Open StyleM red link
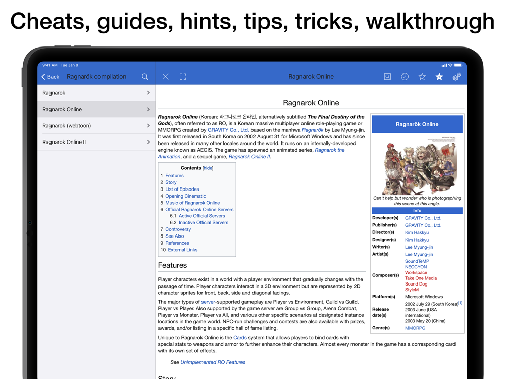The width and height of the screenshot is (505, 379). (412, 290)
